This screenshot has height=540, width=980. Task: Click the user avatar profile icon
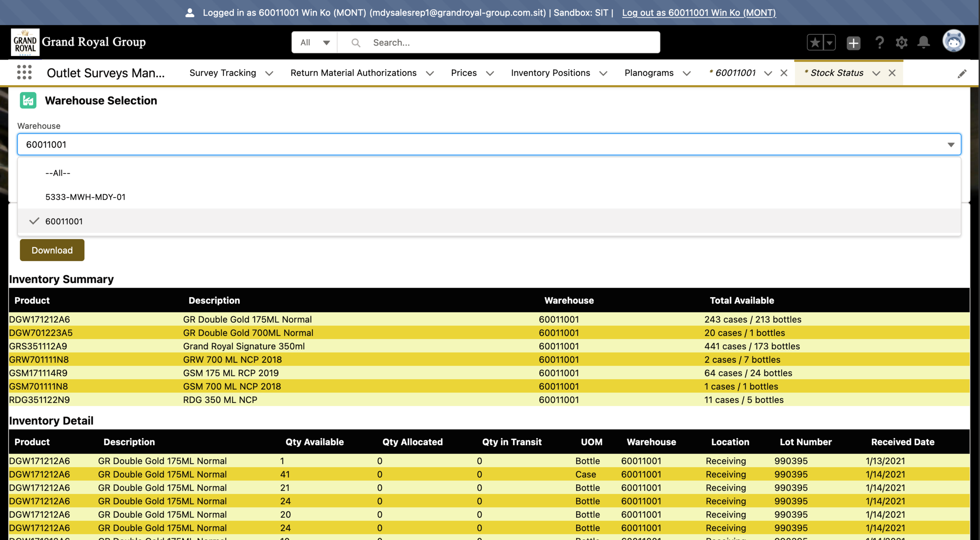954,41
